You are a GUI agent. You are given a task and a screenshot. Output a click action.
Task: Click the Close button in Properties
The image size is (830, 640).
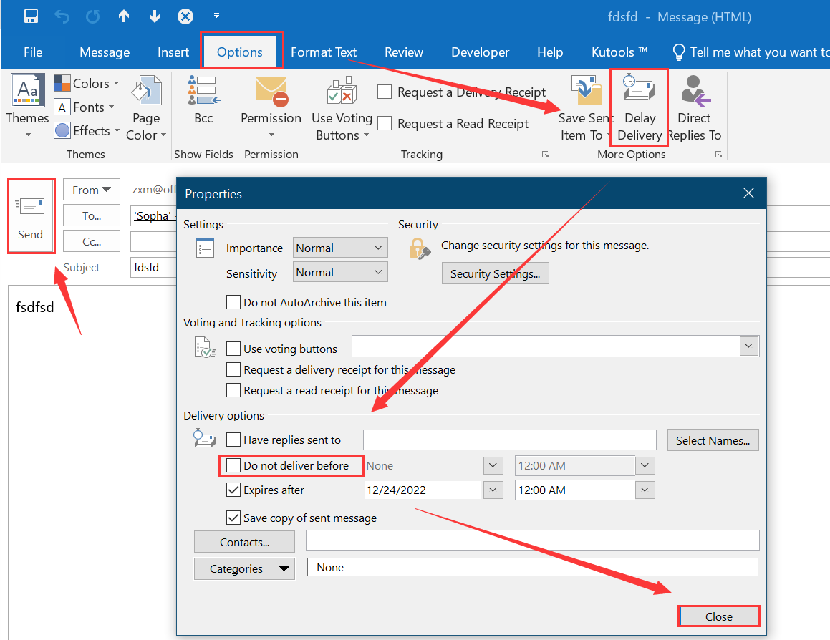click(x=718, y=616)
